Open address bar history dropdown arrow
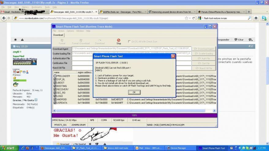This screenshot has width=269, height=151. 190,18
